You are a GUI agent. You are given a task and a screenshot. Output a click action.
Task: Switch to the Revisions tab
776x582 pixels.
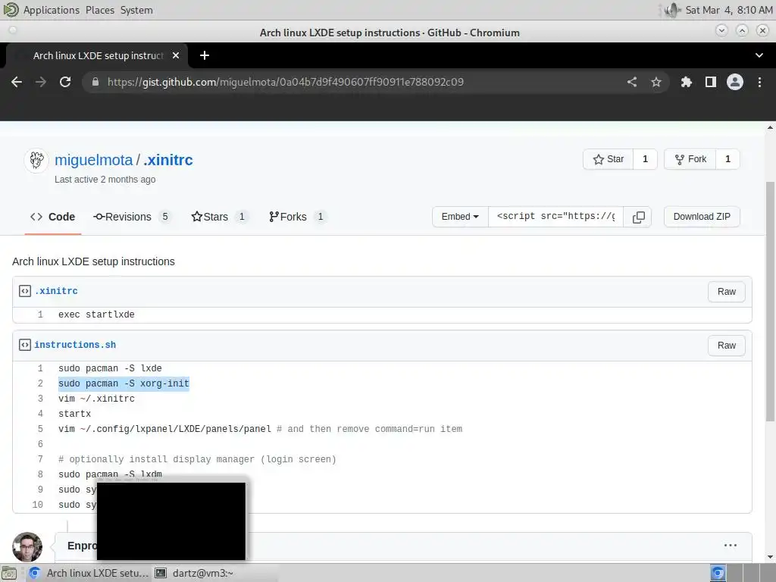click(x=132, y=217)
